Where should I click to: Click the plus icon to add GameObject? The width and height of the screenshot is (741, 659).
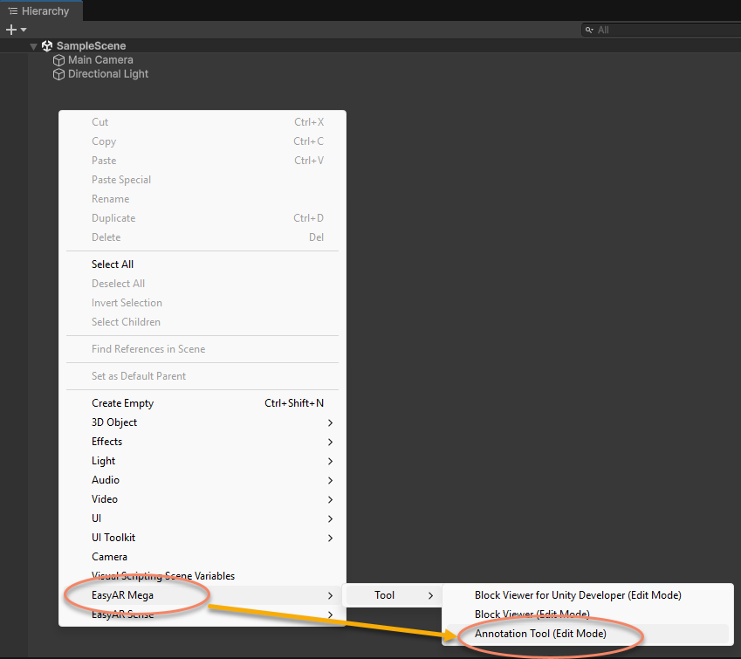tap(10, 30)
